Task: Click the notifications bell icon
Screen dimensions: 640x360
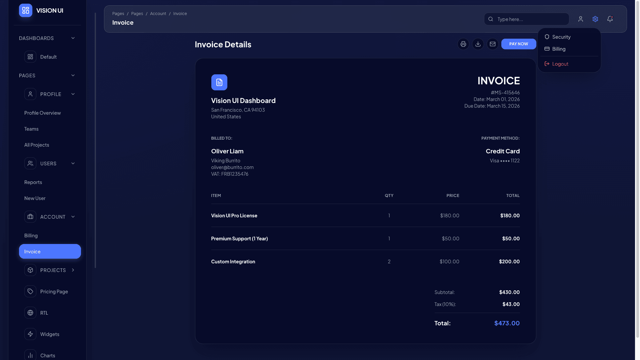Action: (610, 19)
